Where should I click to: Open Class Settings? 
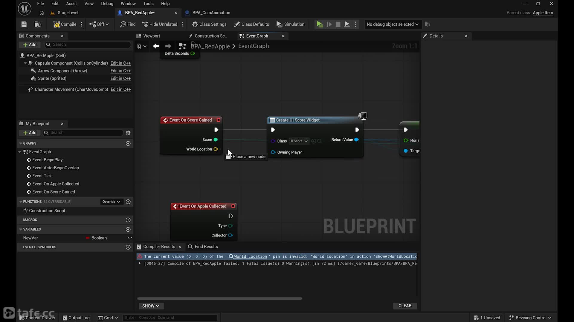[x=209, y=24]
